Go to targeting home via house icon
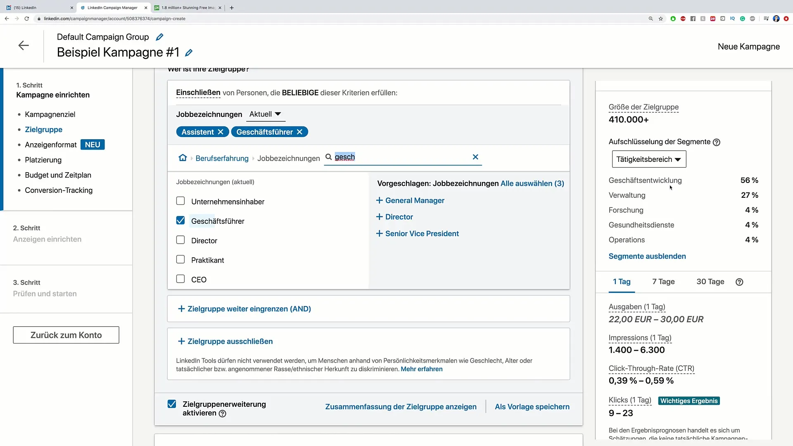This screenshot has width=793, height=446. pyautogui.click(x=183, y=158)
